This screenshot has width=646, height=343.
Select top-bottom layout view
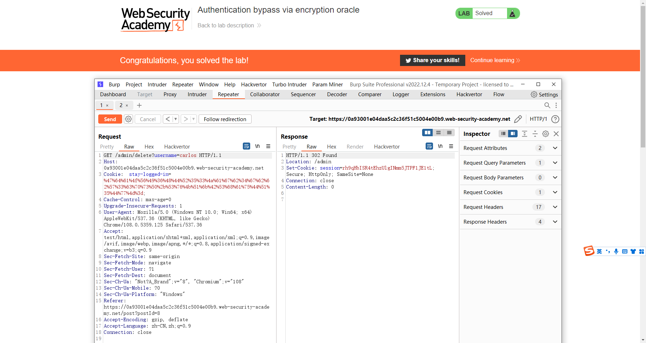[438, 133]
